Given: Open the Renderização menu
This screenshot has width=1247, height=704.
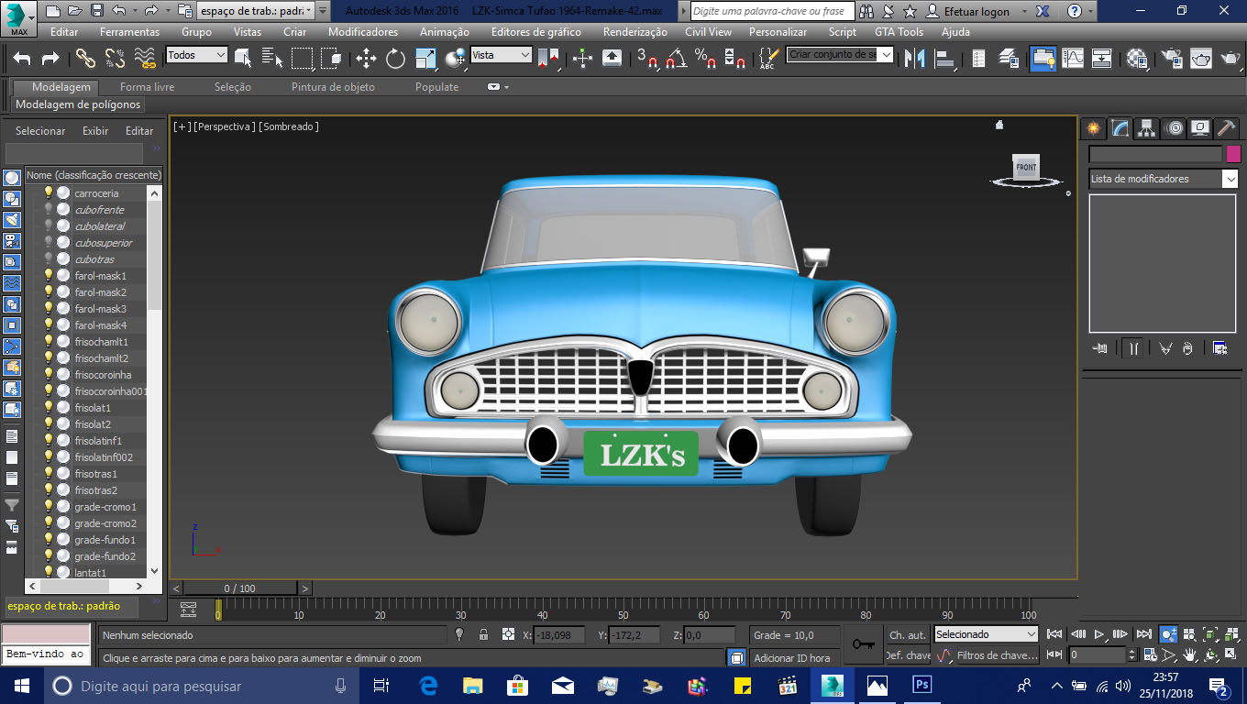Looking at the screenshot, I should 635,32.
